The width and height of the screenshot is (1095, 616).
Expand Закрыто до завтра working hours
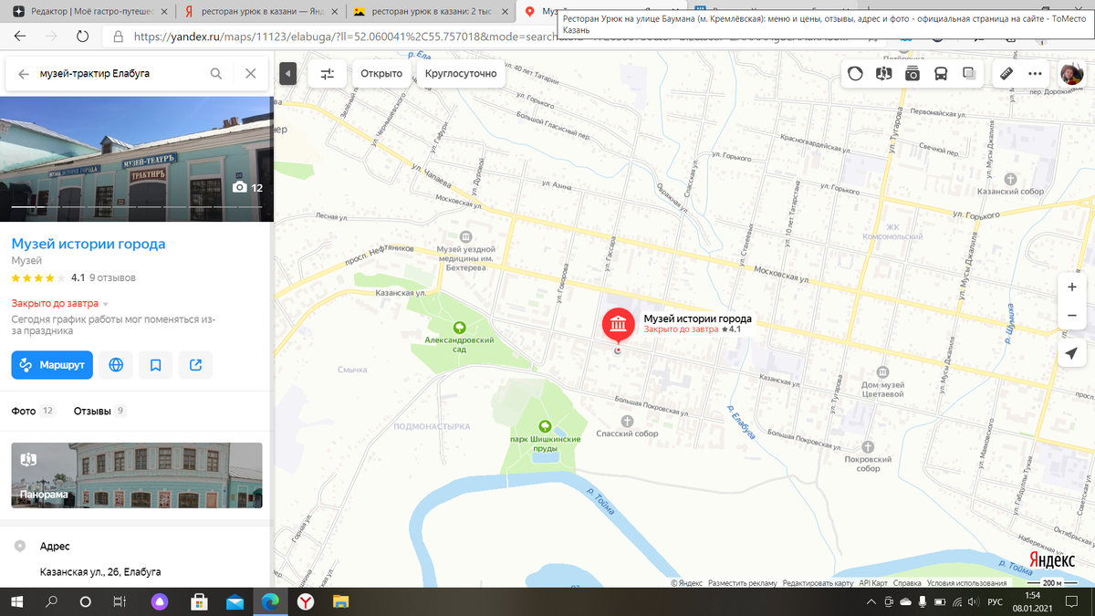tap(60, 304)
